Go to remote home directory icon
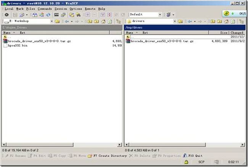The width and height of the screenshot is (248, 167). pos(226,21)
